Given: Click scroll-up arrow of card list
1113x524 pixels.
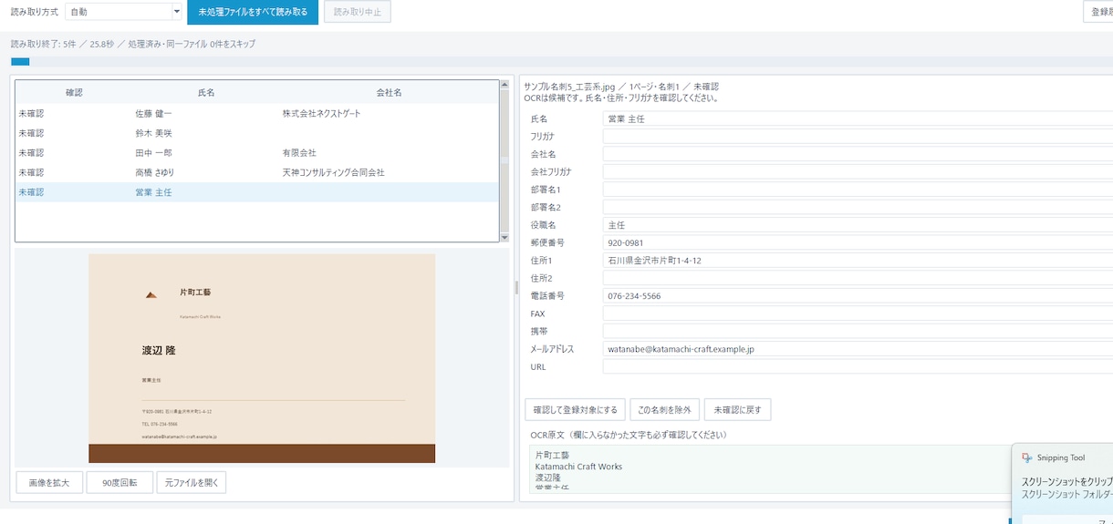Looking at the screenshot, I should (x=504, y=86).
